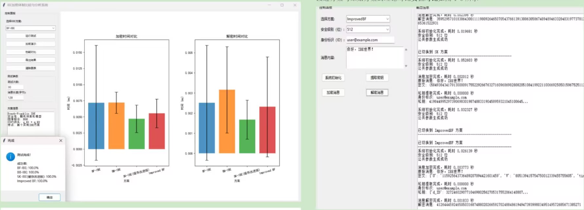This screenshot has height=210, width=584.
Task: Click the 导出结果 button
Action: coord(31,60)
